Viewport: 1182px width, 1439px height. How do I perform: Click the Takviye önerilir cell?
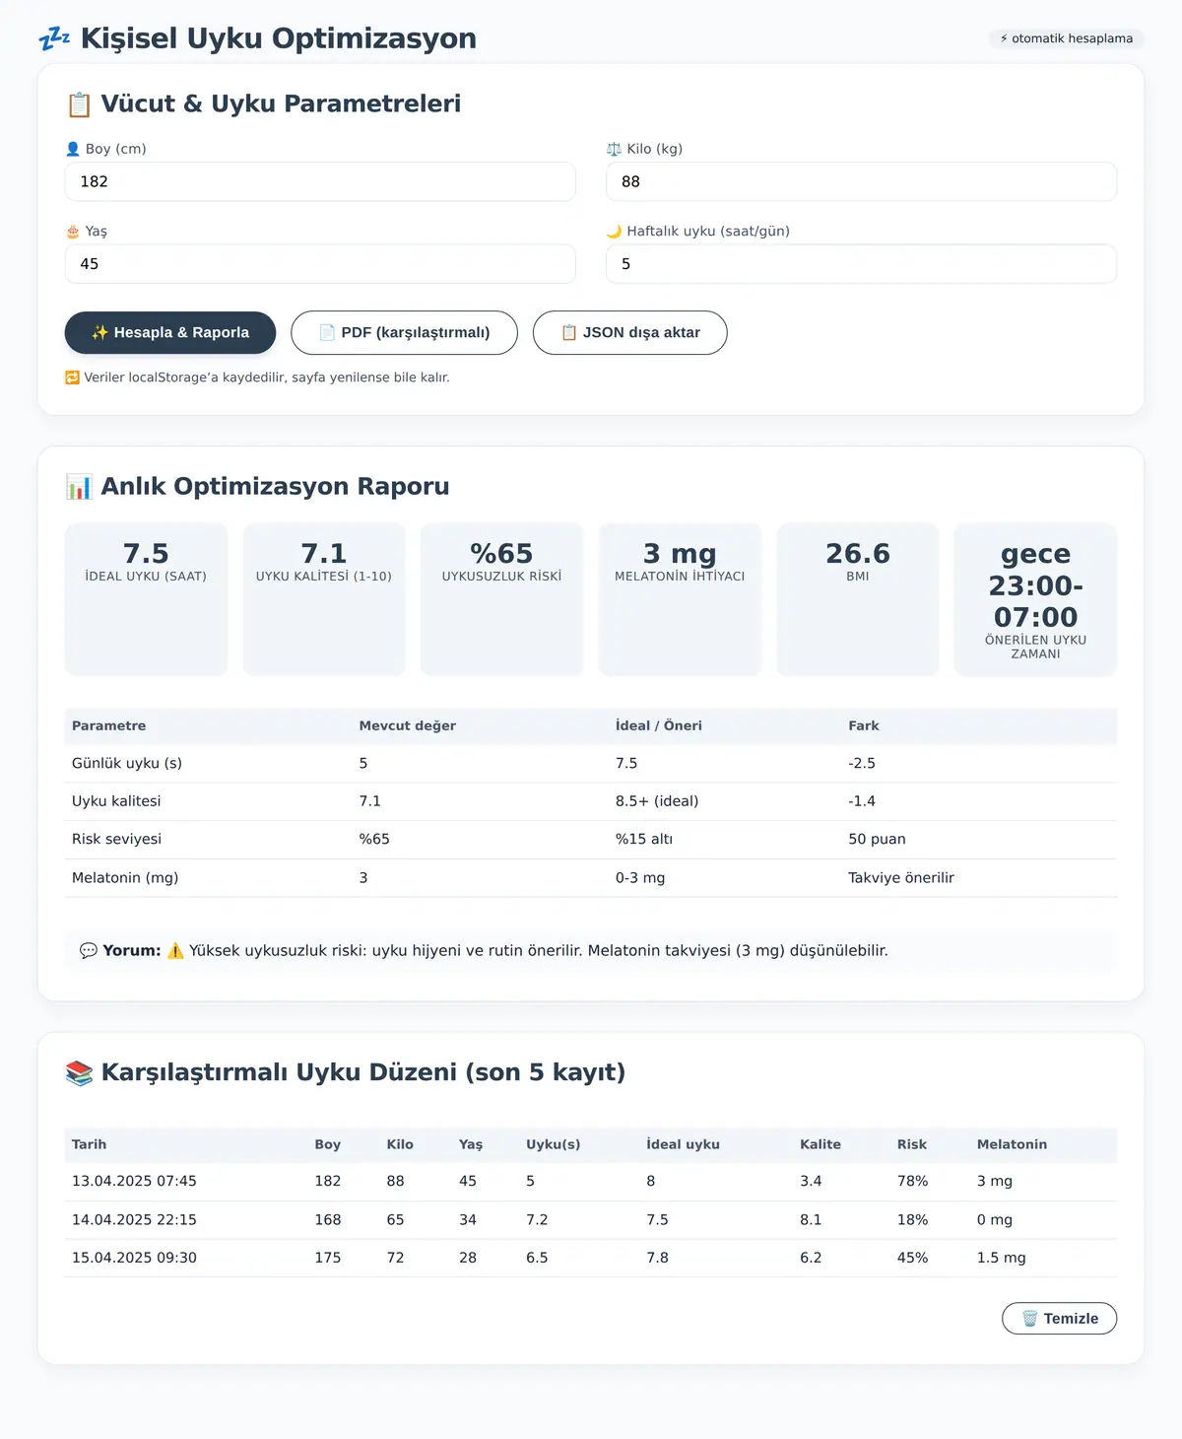(901, 878)
